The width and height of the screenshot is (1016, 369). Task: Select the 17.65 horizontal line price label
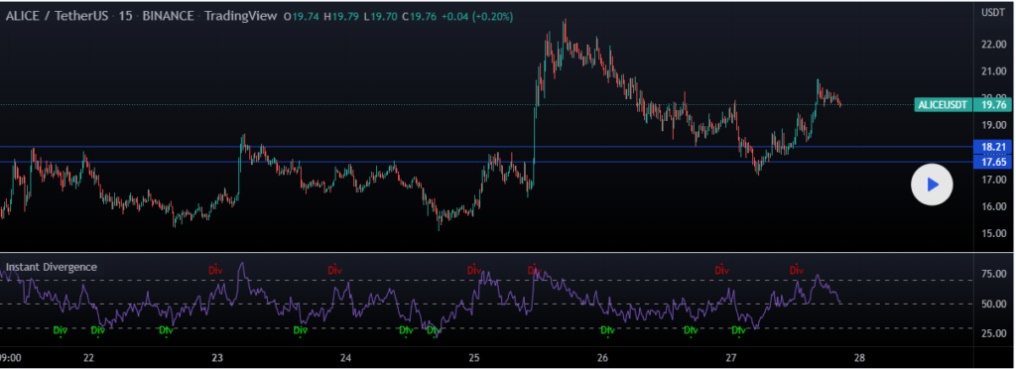(x=992, y=162)
